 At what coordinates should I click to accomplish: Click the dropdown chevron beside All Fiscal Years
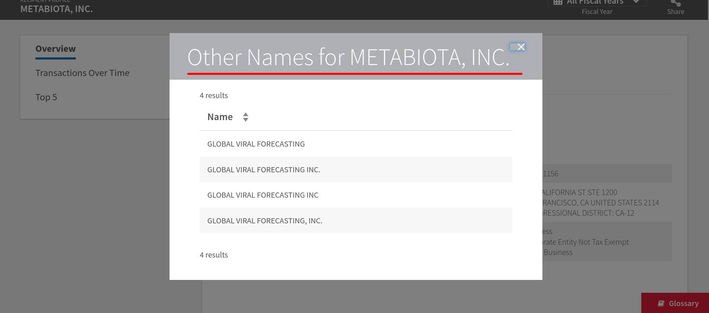(636, 2)
